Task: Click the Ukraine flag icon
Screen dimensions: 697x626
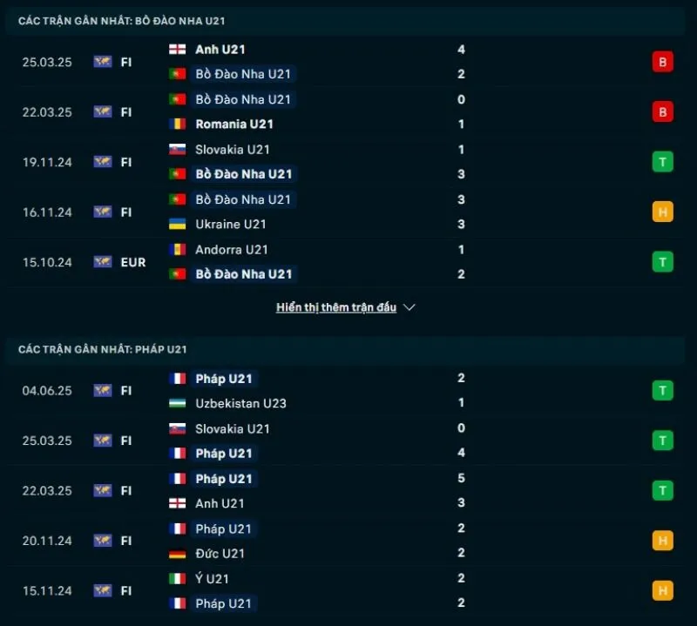Action: coord(178,225)
